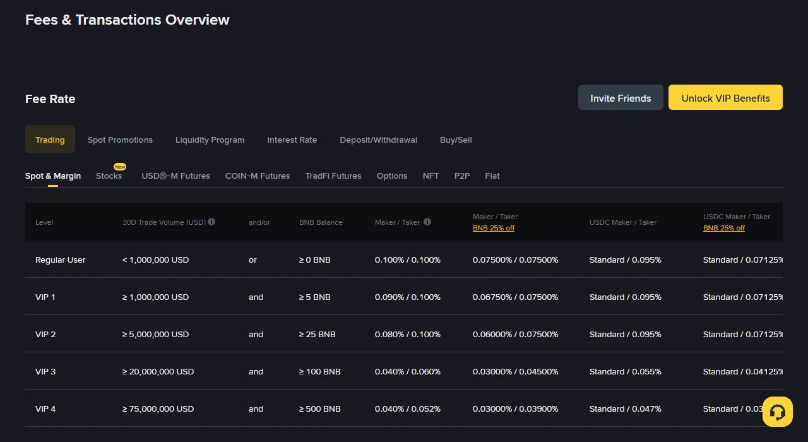Click the Regular User level cell

61,260
